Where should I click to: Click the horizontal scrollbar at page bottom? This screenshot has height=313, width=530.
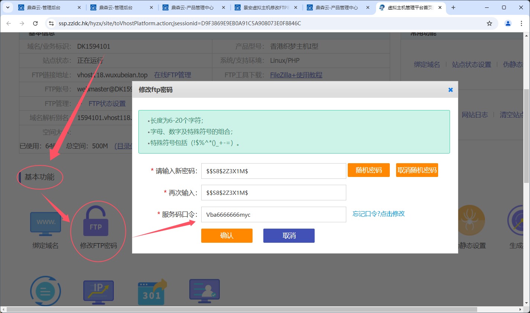point(242,310)
